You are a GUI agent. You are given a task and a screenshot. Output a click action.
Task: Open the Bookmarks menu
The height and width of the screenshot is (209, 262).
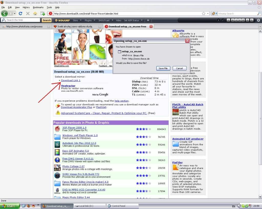pos(38,7)
